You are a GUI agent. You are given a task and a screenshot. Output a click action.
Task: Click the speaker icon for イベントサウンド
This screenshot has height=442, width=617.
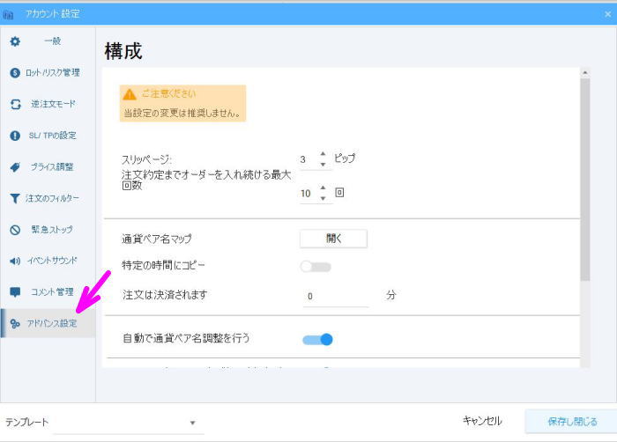point(15,261)
